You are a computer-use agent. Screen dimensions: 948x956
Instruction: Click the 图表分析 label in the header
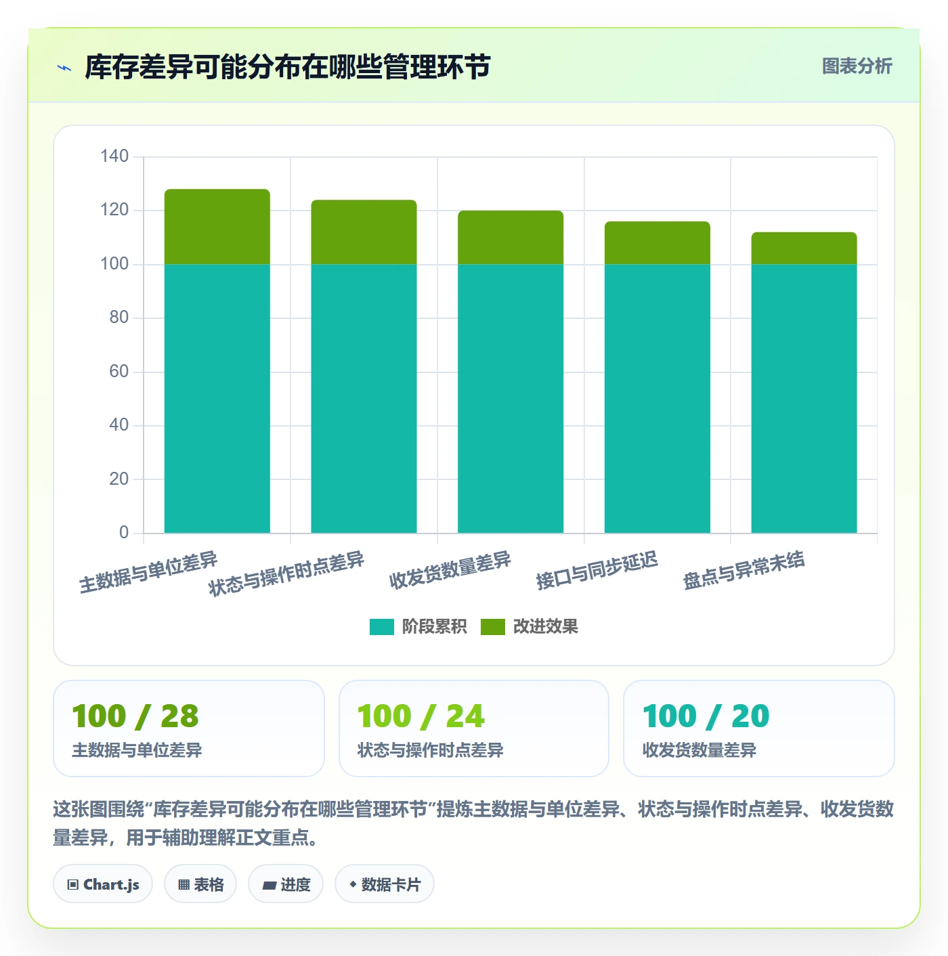coord(857,66)
